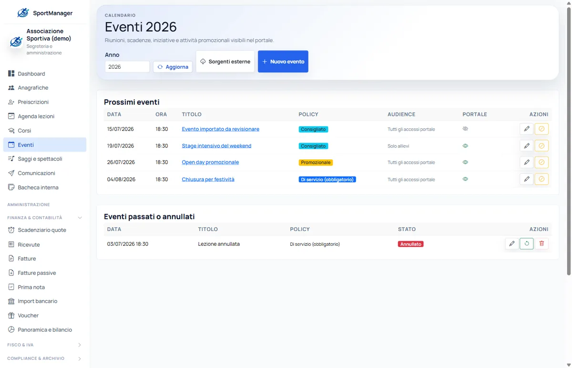Go to Comunicazioni

pos(45,173)
